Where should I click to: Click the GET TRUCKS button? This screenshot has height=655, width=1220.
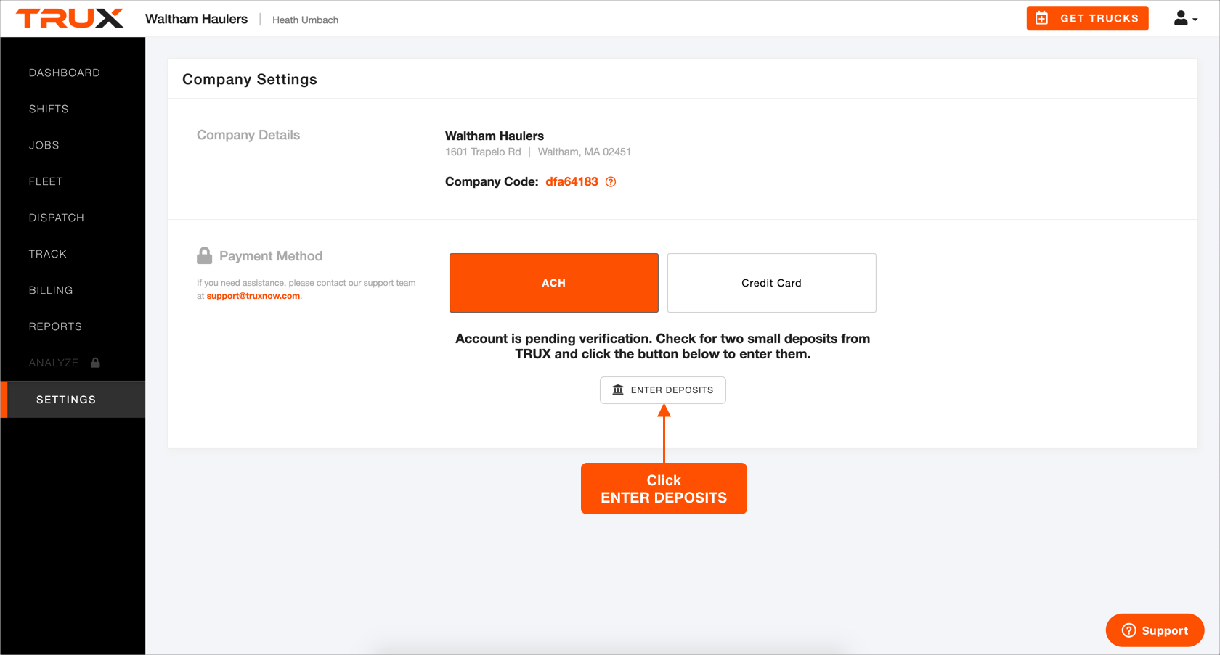[x=1087, y=18]
